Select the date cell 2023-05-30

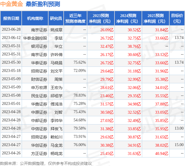pyautogui.click(x=11, y=62)
